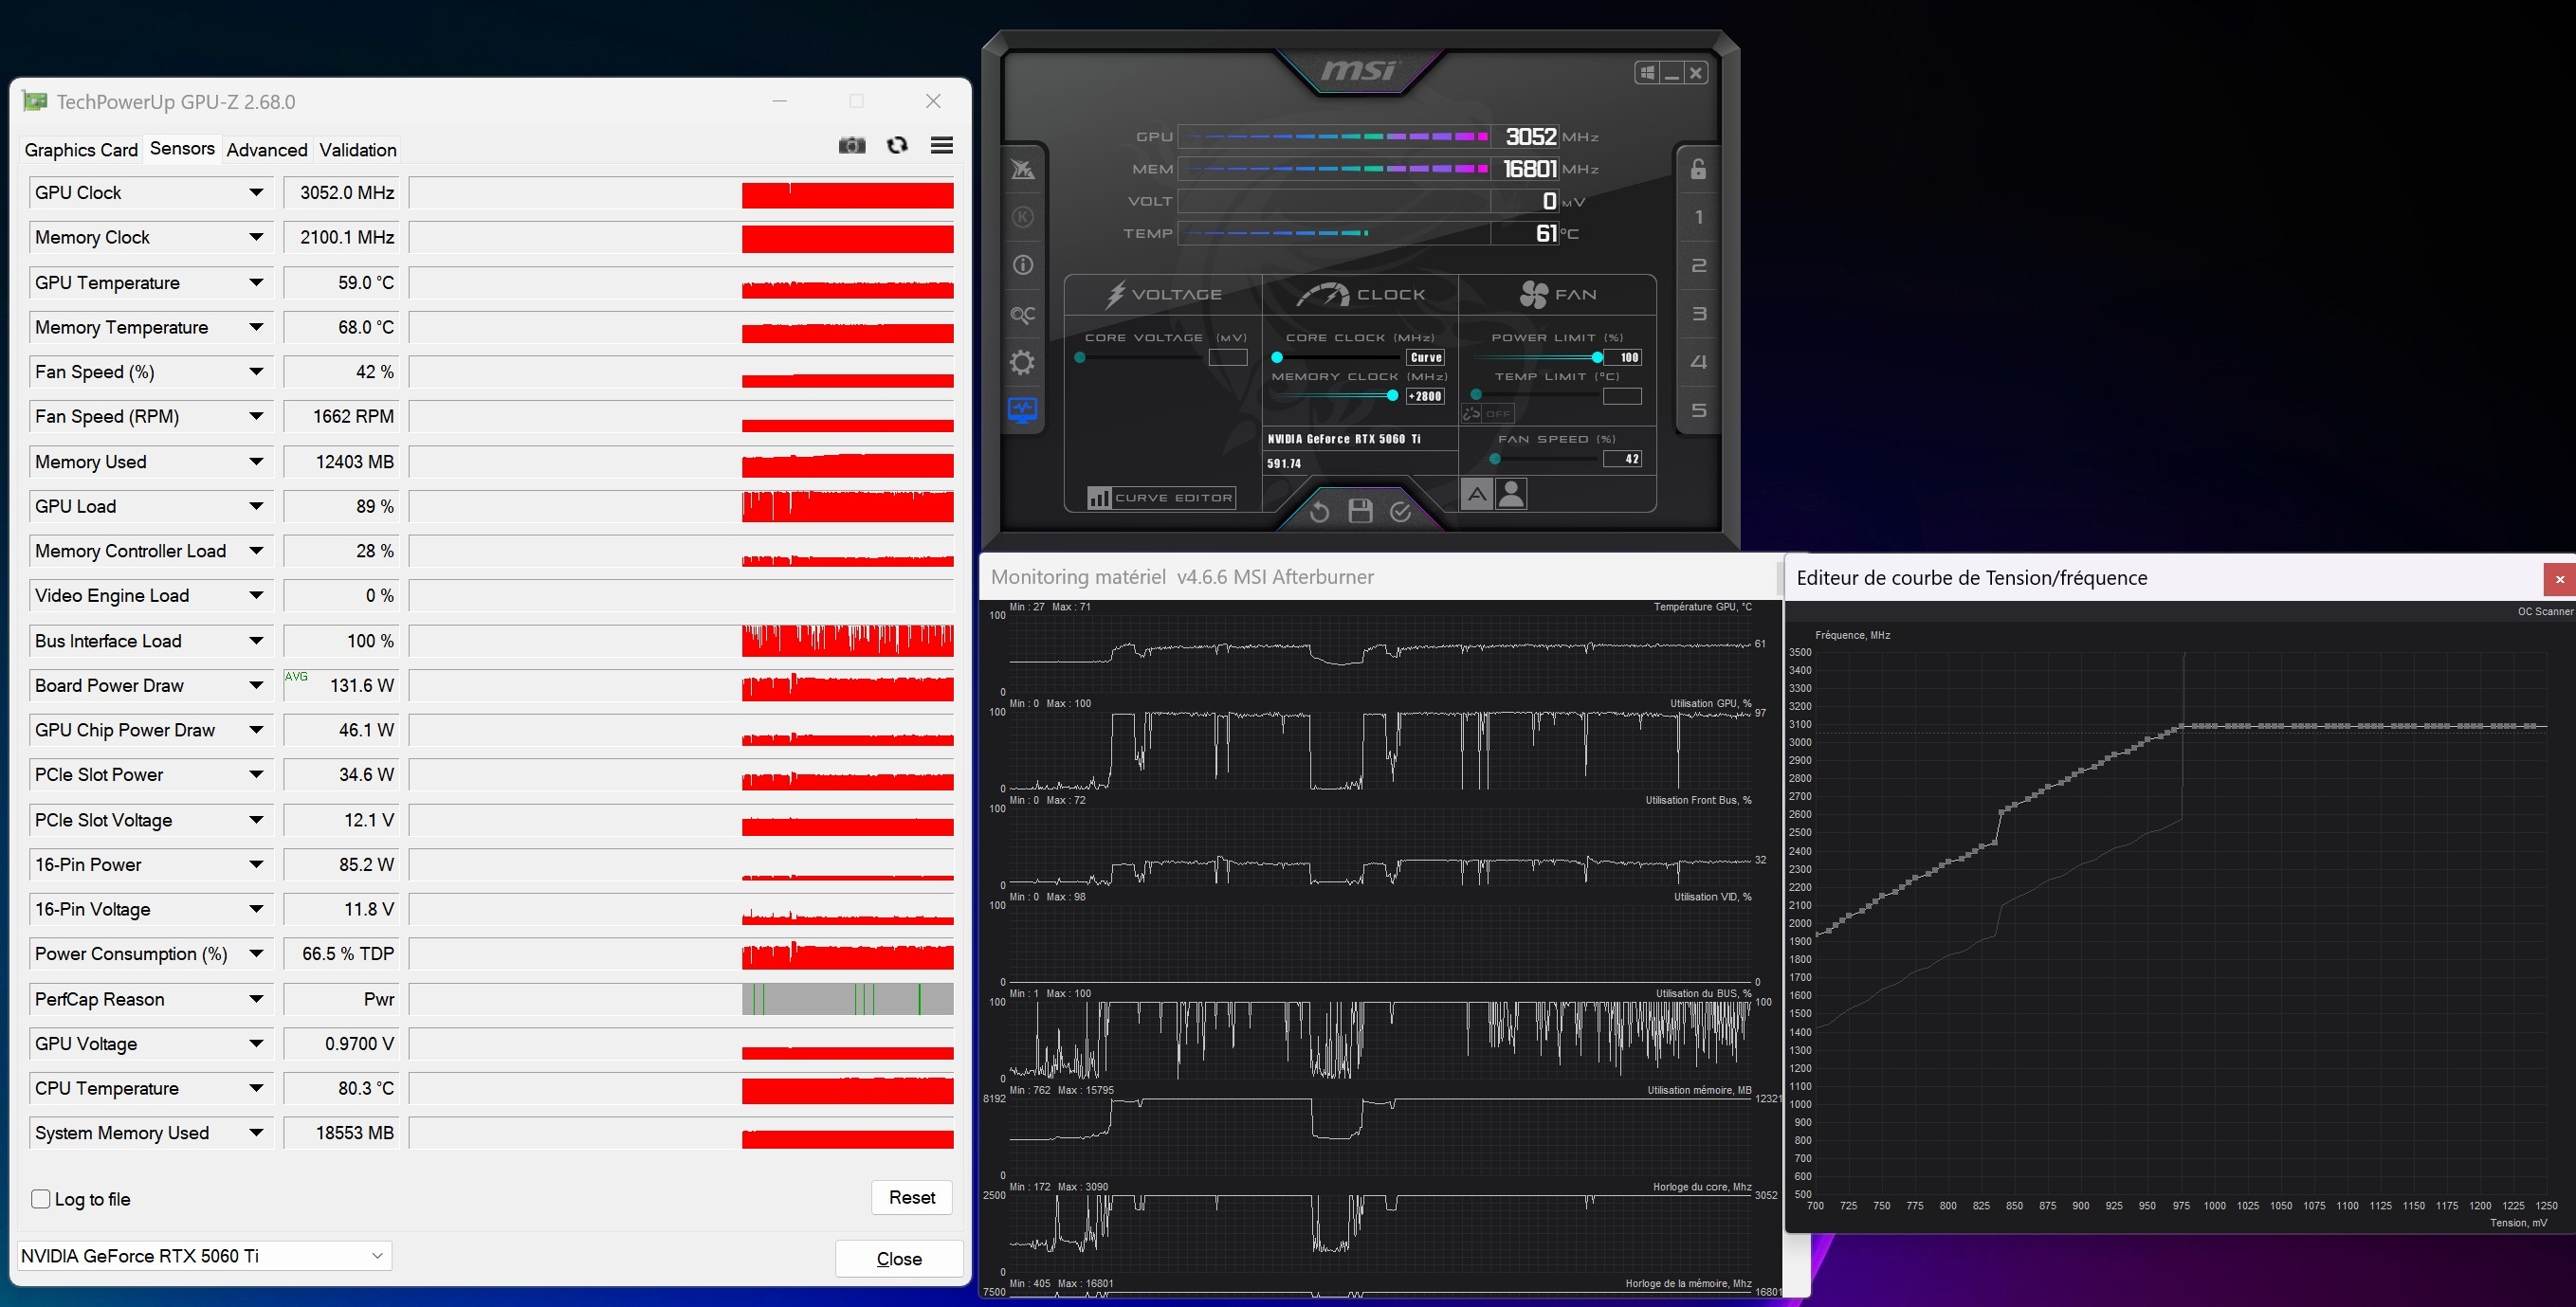2576x1307 pixels.
Task: Click the hardware monitor icon in Afterburner
Action: pyautogui.click(x=1022, y=410)
